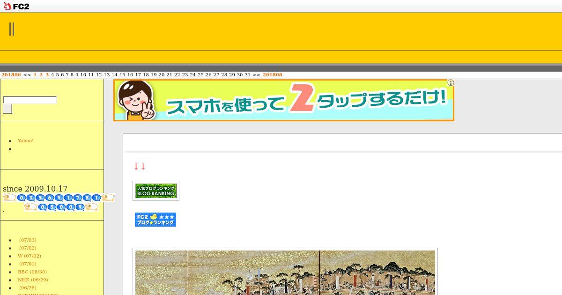This screenshot has width=562, height=295.
Task: Open the recent entry 'W (07/02)'
Action: (30, 256)
